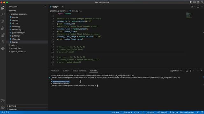Split the editor to the right
This screenshot has height=114, width=204.
point(198,7)
